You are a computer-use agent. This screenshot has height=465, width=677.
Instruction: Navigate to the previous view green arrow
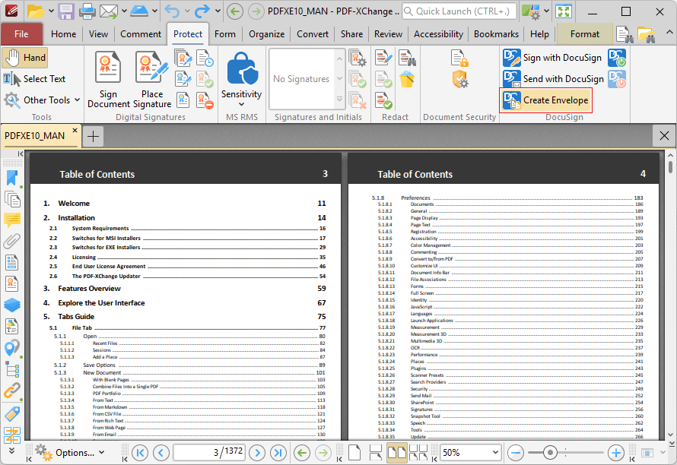tap(302, 453)
